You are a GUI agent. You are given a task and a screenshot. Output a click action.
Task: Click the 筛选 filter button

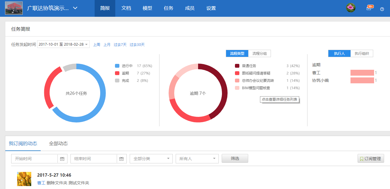[235, 158]
